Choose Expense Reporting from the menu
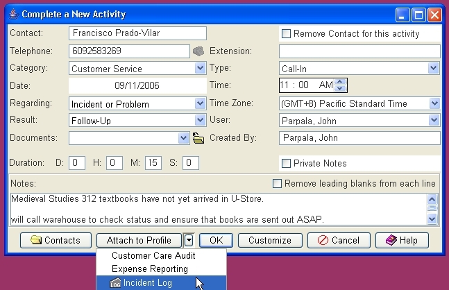449x290 pixels. coord(162,268)
